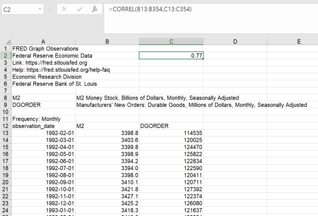
Task: Click date cell 1992-03-01
Action: click(43, 140)
